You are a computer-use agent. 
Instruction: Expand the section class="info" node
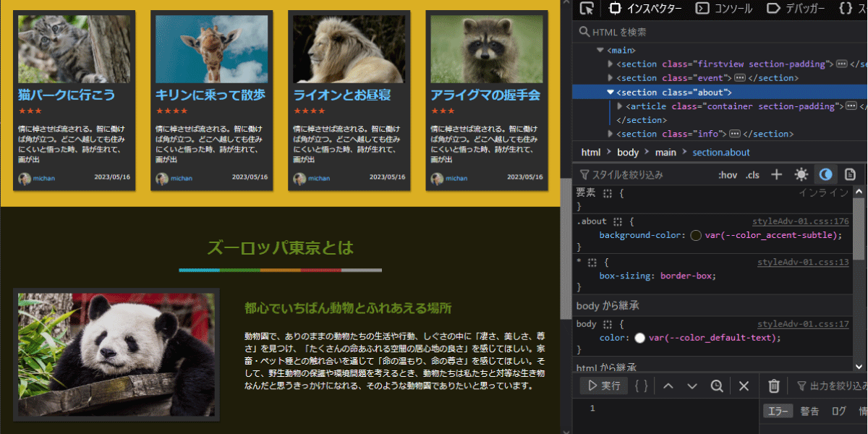point(610,134)
